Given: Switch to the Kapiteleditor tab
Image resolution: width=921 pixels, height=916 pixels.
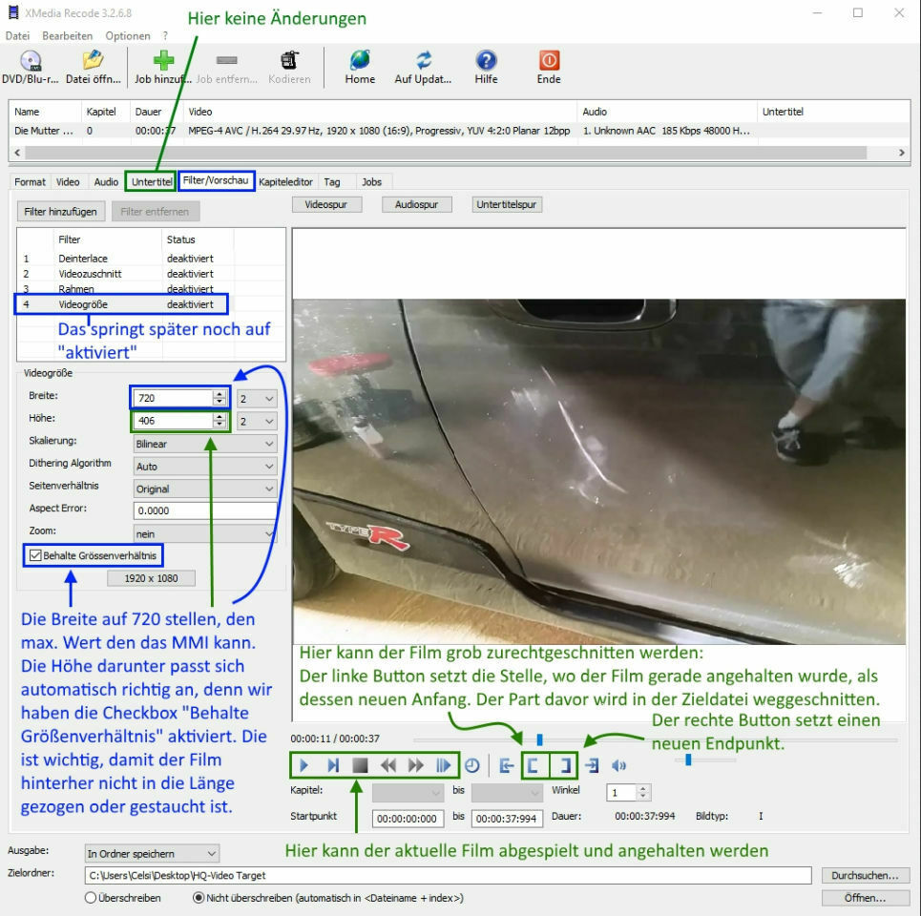Looking at the screenshot, I should coord(285,182).
